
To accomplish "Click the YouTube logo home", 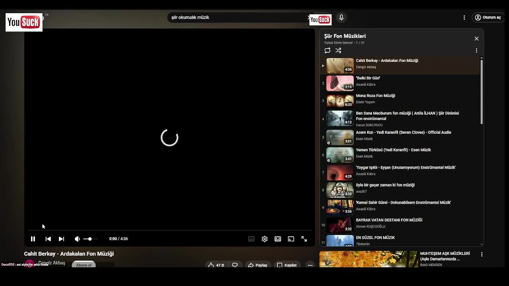I will [x=24, y=22].
